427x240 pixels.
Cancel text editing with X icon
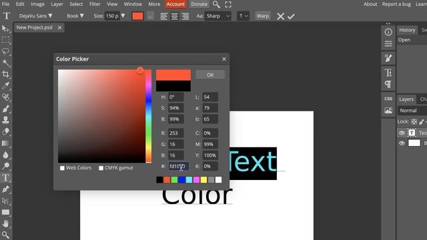[280, 16]
